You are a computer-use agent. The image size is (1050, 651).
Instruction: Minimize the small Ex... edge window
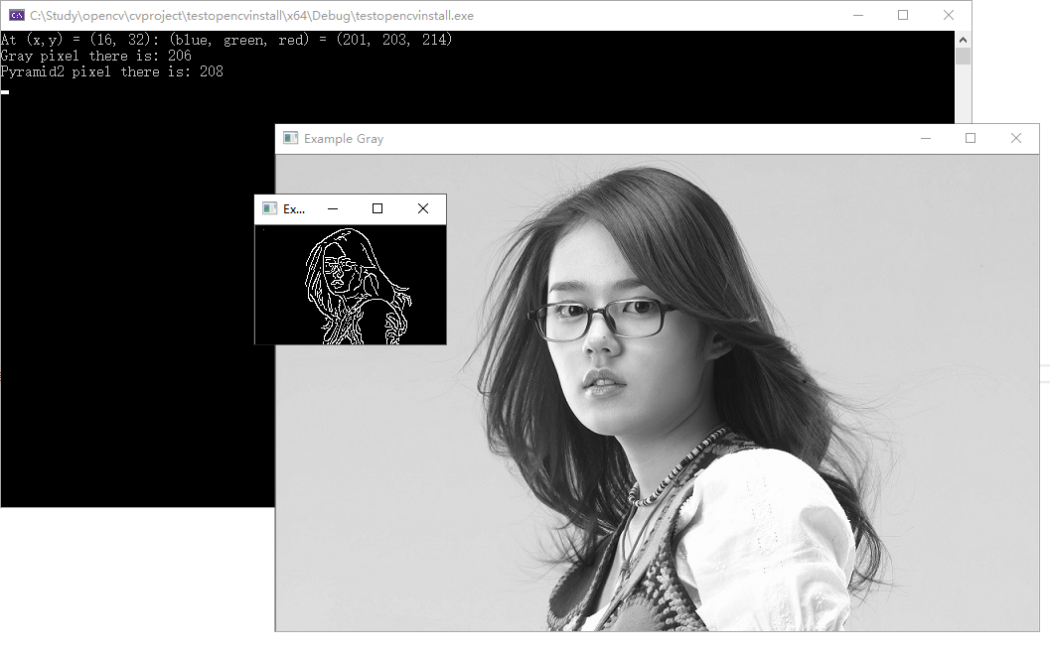pos(333,208)
